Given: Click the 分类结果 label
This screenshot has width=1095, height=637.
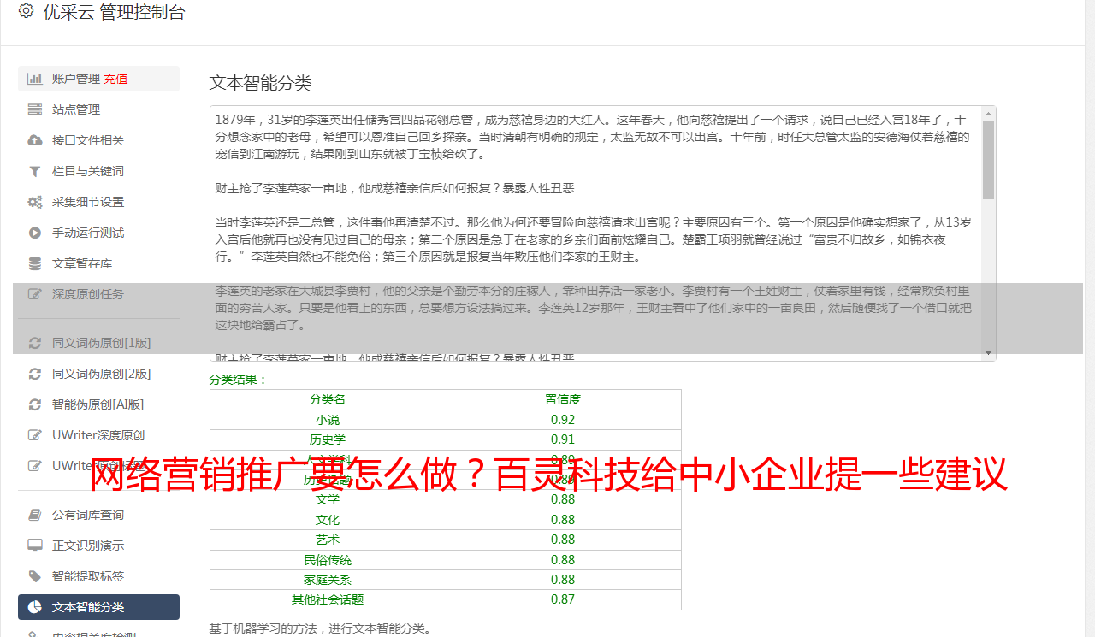Looking at the screenshot, I should [239, 380].
